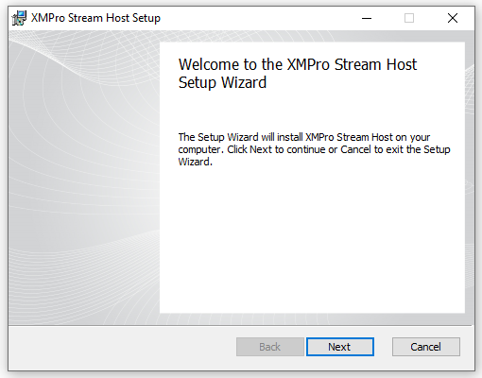Screen dimensions: 482x378
Task: Click the sentence starting "The Setup Wizard will install"
Action: pyautogui.click(x=304, y=137)
